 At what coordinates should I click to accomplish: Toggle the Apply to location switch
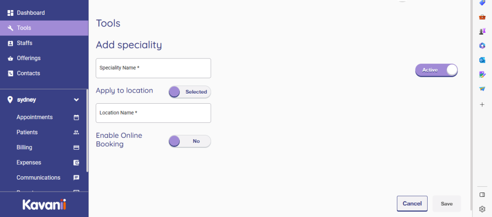(x=189, y=92)
